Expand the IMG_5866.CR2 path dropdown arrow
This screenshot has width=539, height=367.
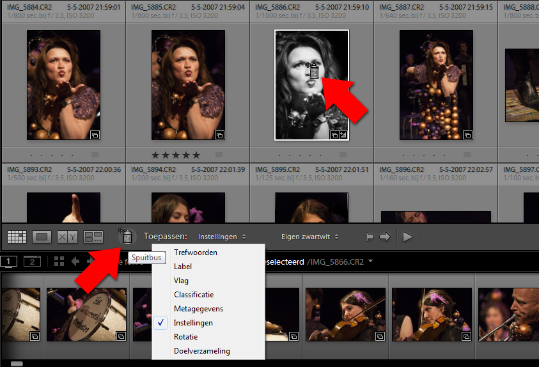click(370, 262)
